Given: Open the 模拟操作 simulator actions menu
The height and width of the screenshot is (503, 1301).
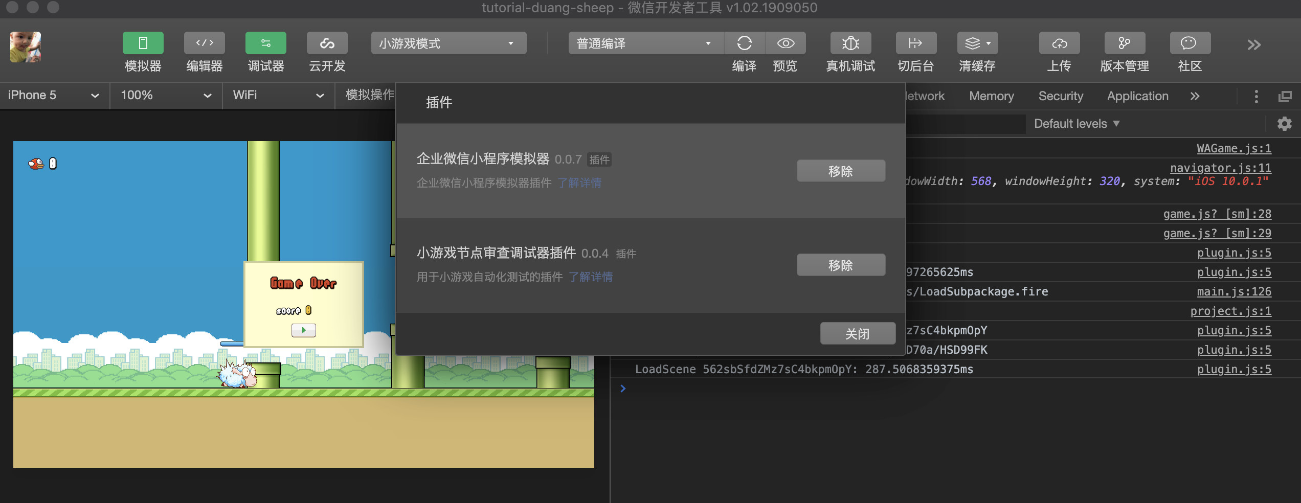Looking at the screenshot, I should (x=370, y=95).
